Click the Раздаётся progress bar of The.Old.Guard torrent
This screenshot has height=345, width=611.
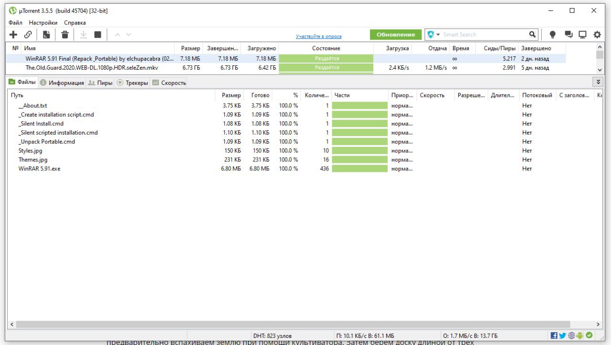(326, 68)
